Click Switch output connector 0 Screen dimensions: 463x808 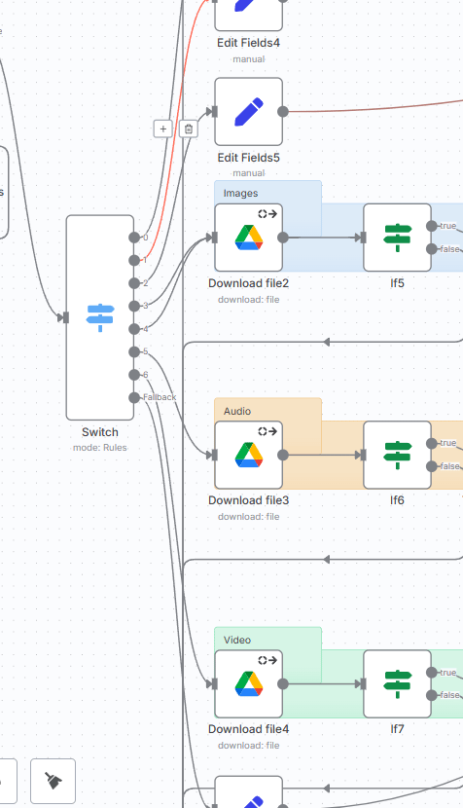click(x=134, y=237)
